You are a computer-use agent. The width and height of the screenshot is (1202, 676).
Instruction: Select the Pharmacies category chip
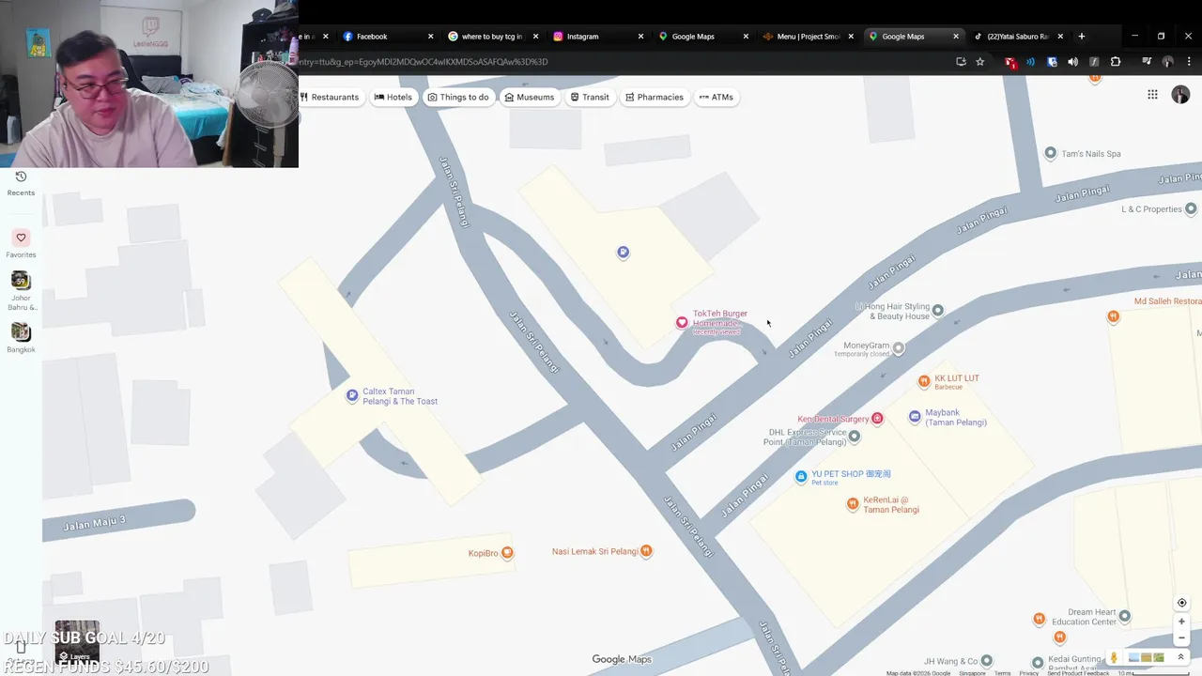pos(655,97)
